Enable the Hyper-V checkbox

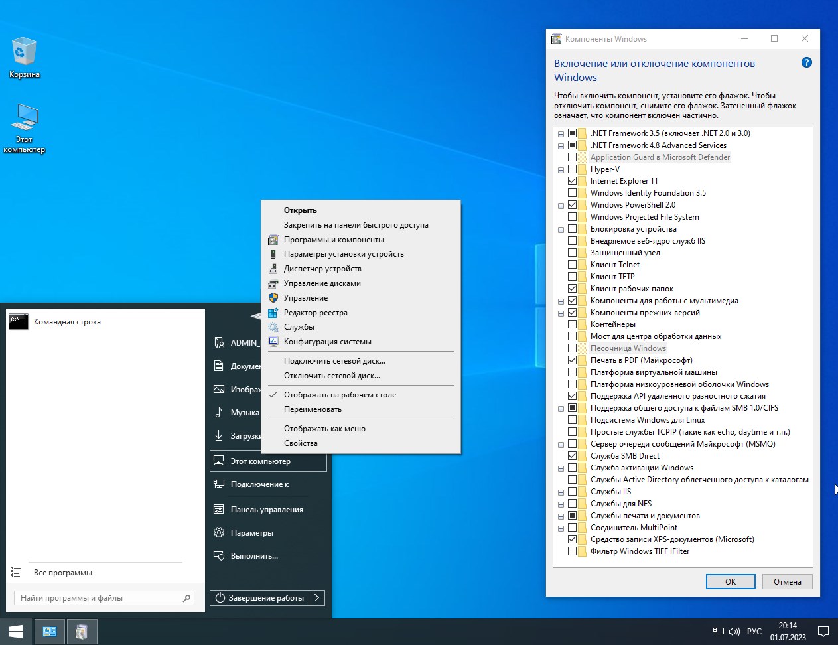tap(572, 169)
